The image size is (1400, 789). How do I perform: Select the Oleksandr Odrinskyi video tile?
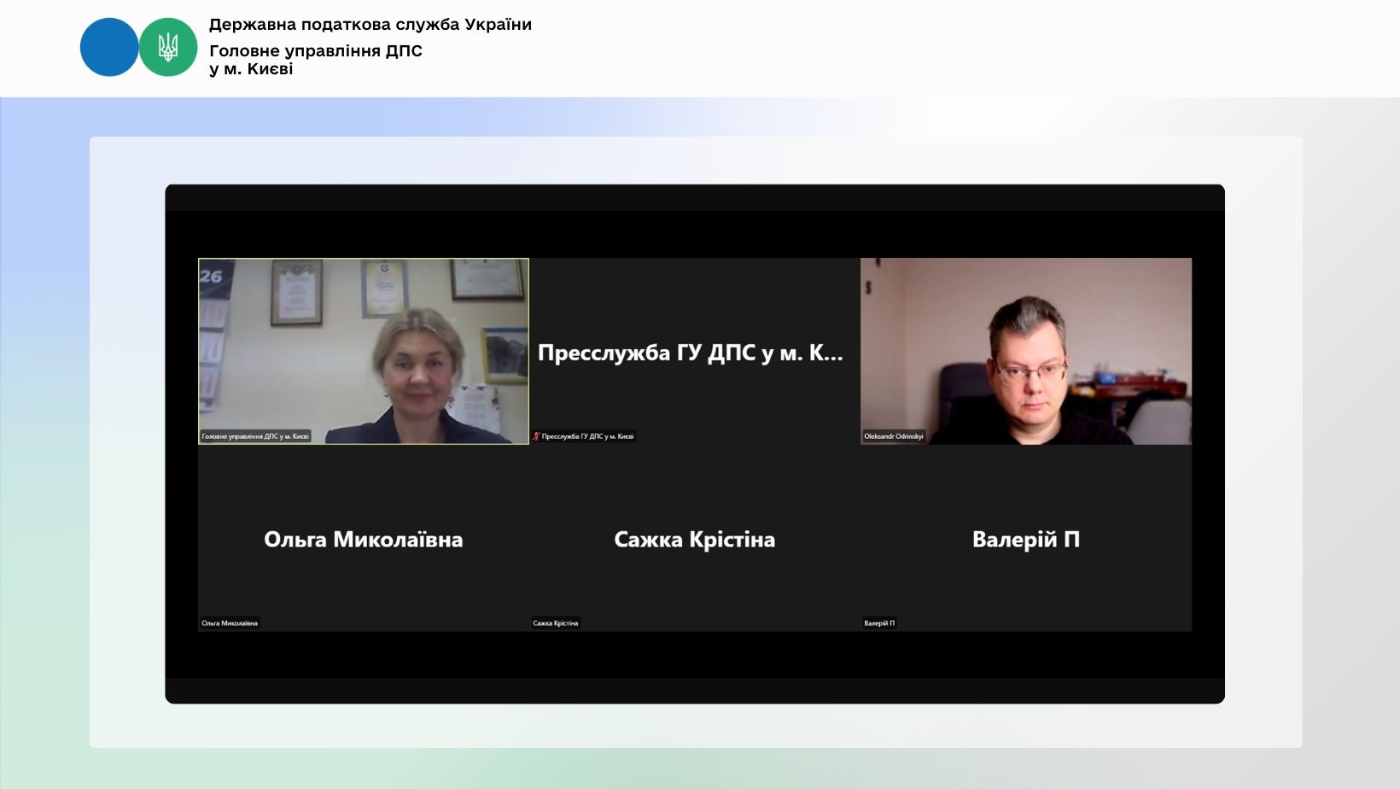pos(1025,350)
